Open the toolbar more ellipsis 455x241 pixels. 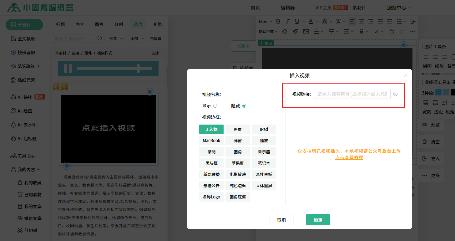(x=413, y=31)
